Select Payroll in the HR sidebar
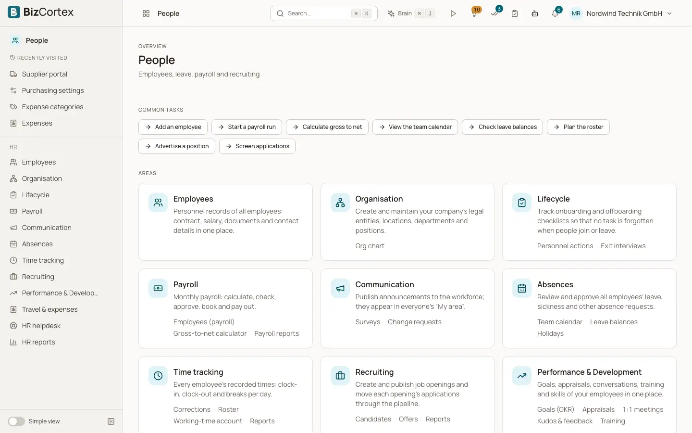 click(x=32, y=211)
